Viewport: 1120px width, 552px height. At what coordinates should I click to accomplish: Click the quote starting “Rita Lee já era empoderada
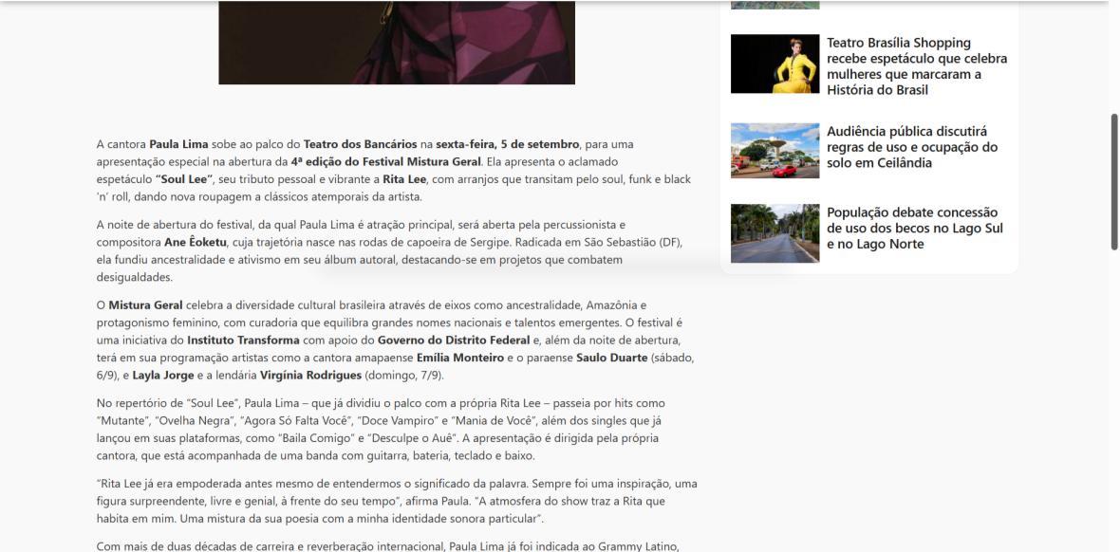[x=397, y=502]
